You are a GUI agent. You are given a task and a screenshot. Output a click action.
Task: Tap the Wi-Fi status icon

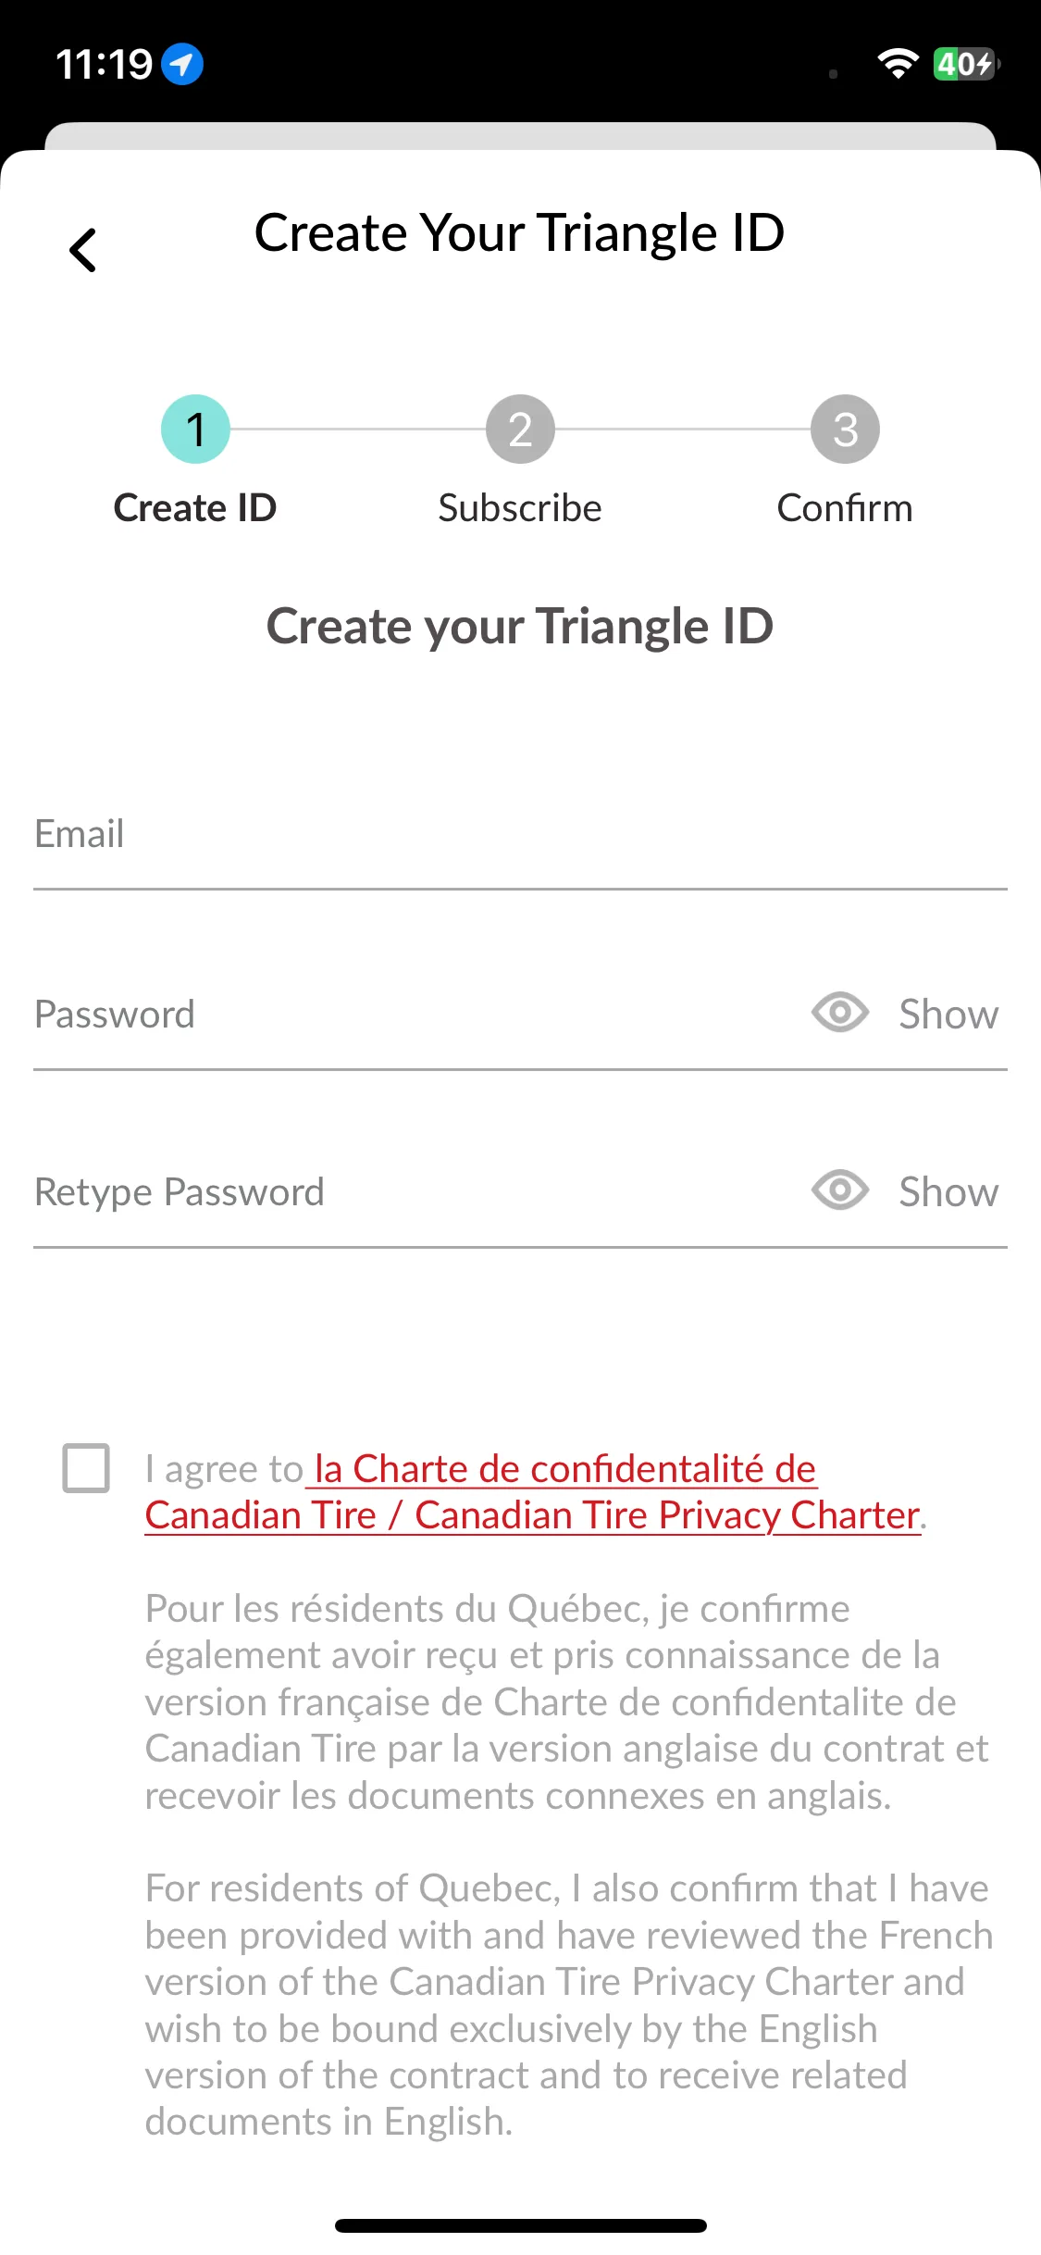pyautogui.click(x=897, y=63)
